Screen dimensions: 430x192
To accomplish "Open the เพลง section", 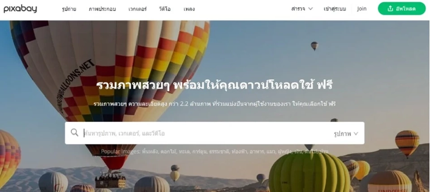I will pyautogui.click(x=189, y=9).
